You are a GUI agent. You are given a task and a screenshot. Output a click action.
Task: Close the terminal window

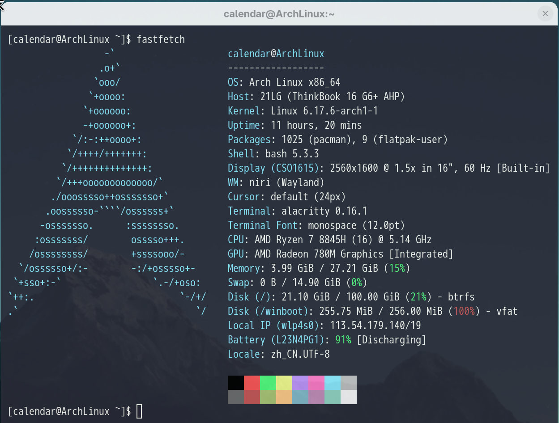545,13
